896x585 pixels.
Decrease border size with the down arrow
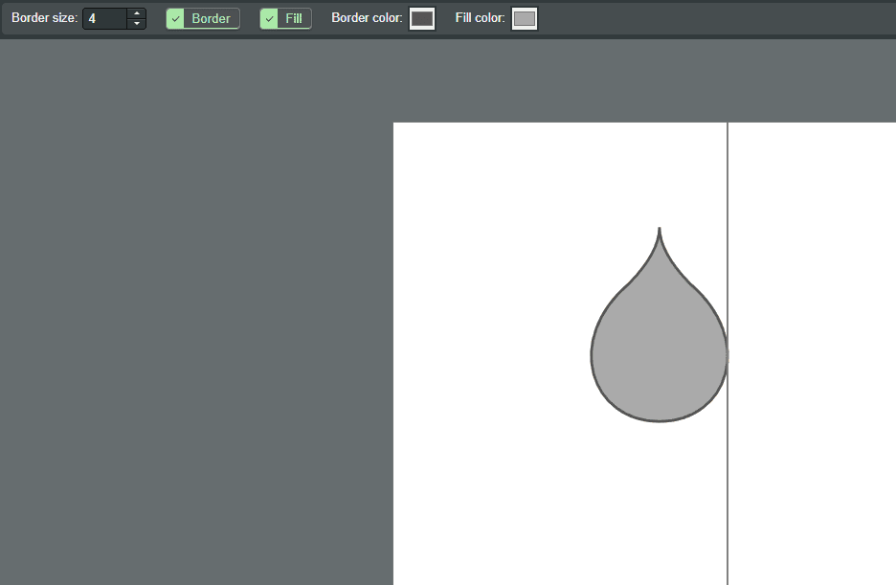(137, 24)
